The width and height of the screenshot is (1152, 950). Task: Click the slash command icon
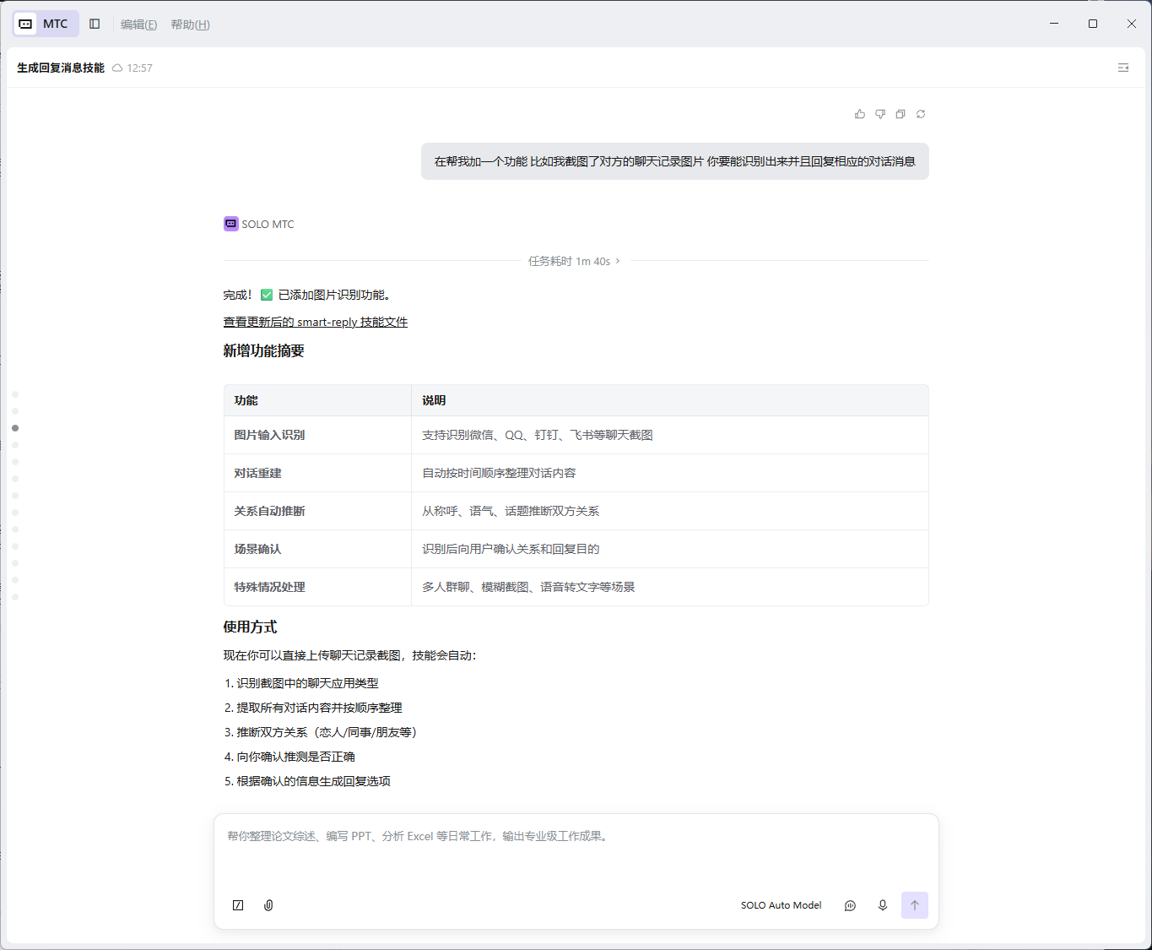pyautogui.click(x=238, y=905)
